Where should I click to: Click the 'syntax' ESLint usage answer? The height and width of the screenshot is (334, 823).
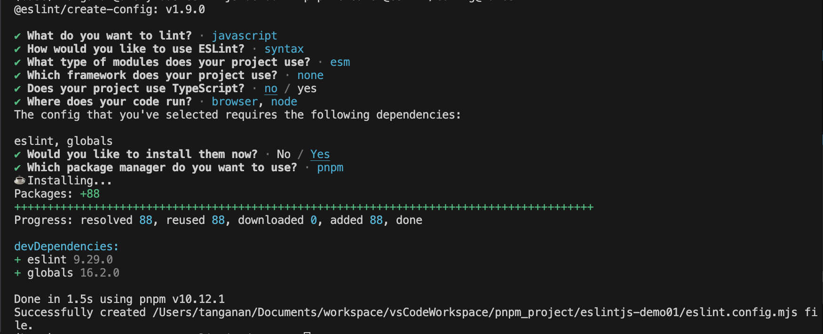284,49
